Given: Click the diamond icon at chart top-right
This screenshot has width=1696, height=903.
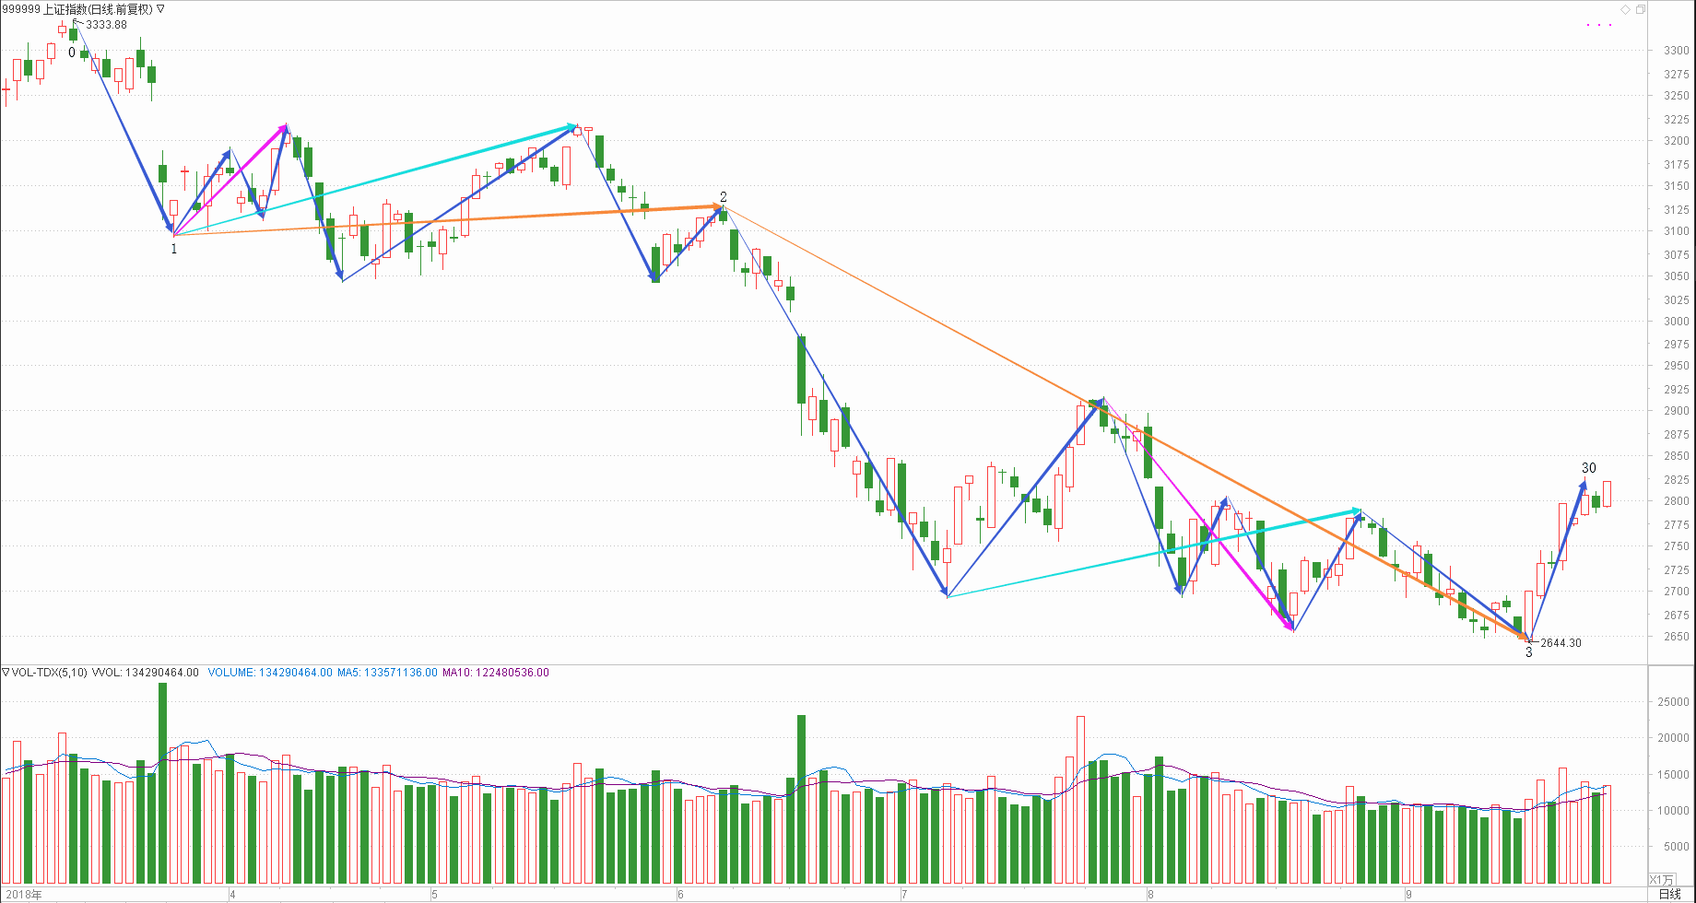Looking at the screenshot, I should [1625, 9].
